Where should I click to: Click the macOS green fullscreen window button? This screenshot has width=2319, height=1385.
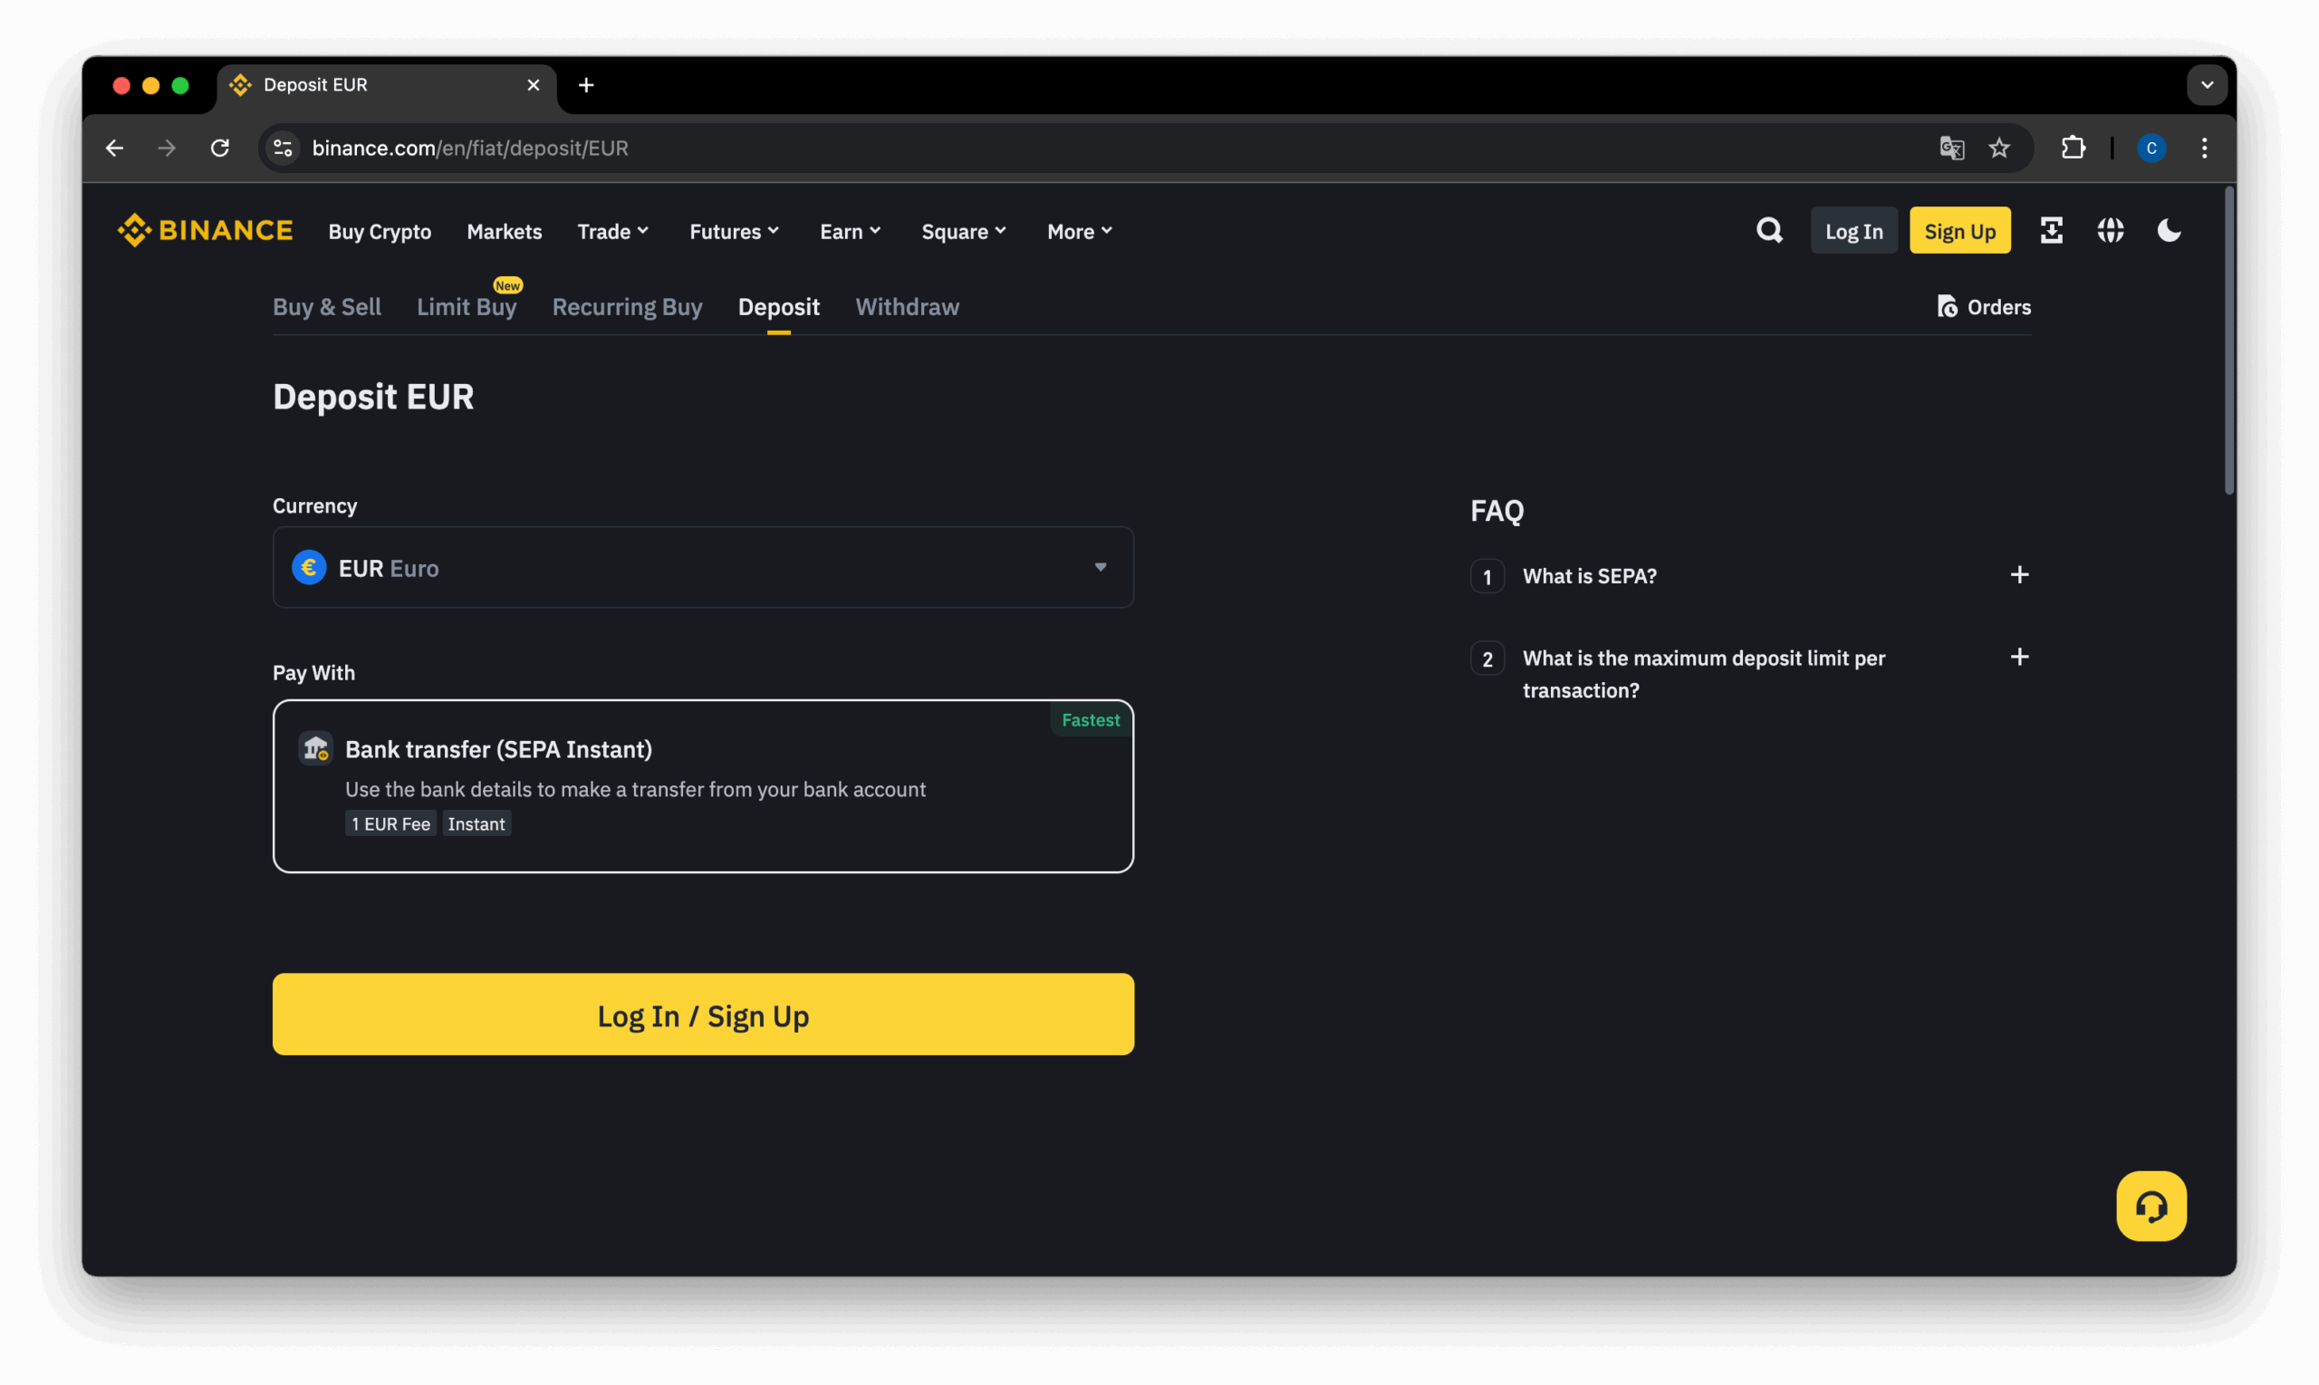[x=180, y=85]
